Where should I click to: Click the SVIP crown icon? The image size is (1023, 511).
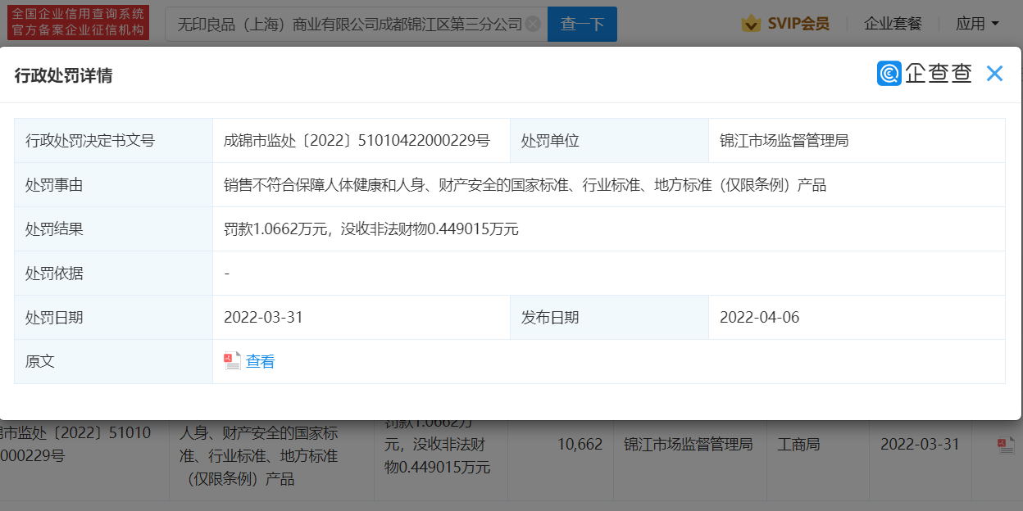pos(751,24)
